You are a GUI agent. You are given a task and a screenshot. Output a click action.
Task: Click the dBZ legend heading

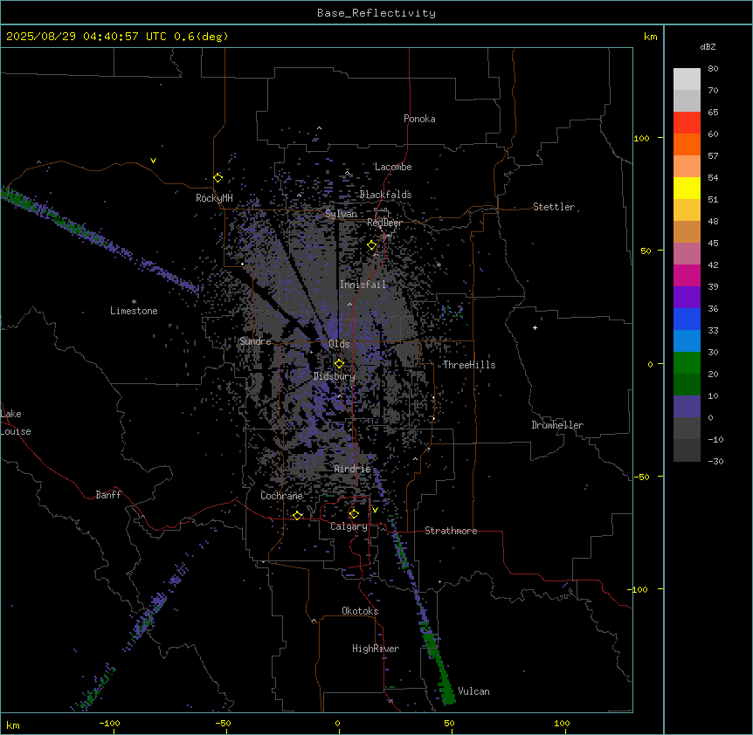coord(708,46)
